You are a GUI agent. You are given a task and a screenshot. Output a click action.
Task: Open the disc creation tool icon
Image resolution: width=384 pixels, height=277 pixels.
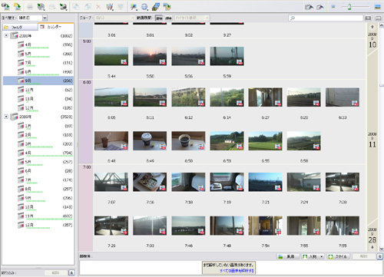41,7
